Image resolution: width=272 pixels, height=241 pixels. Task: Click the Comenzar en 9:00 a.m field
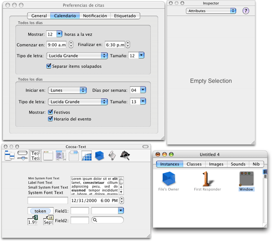pos(57,44)
